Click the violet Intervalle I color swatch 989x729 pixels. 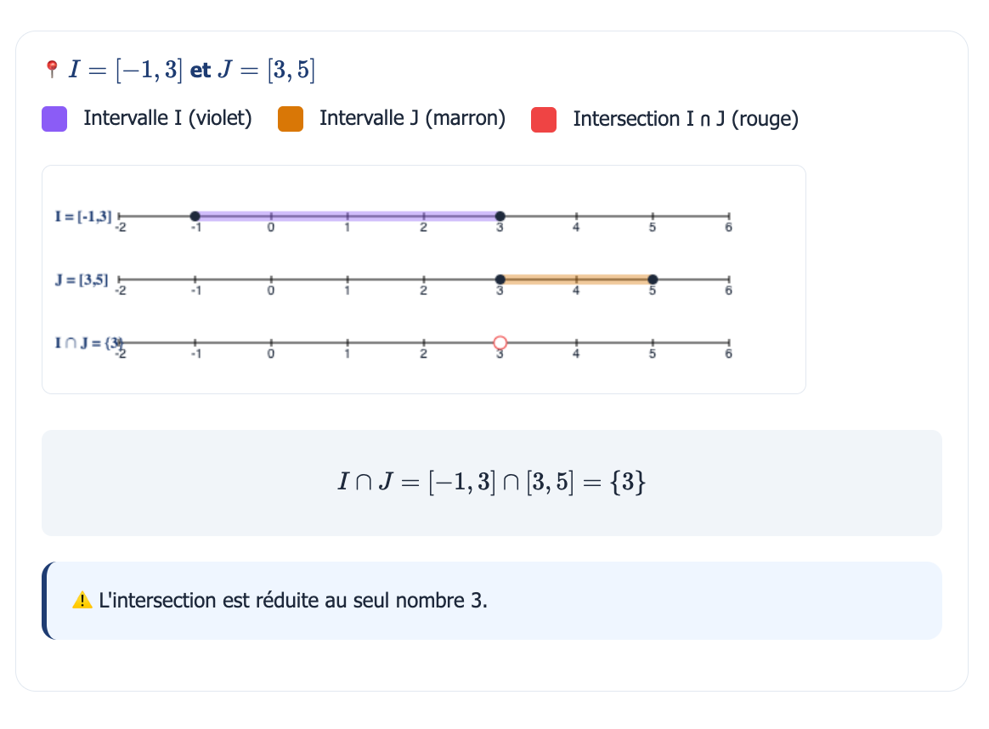point(54,119)
